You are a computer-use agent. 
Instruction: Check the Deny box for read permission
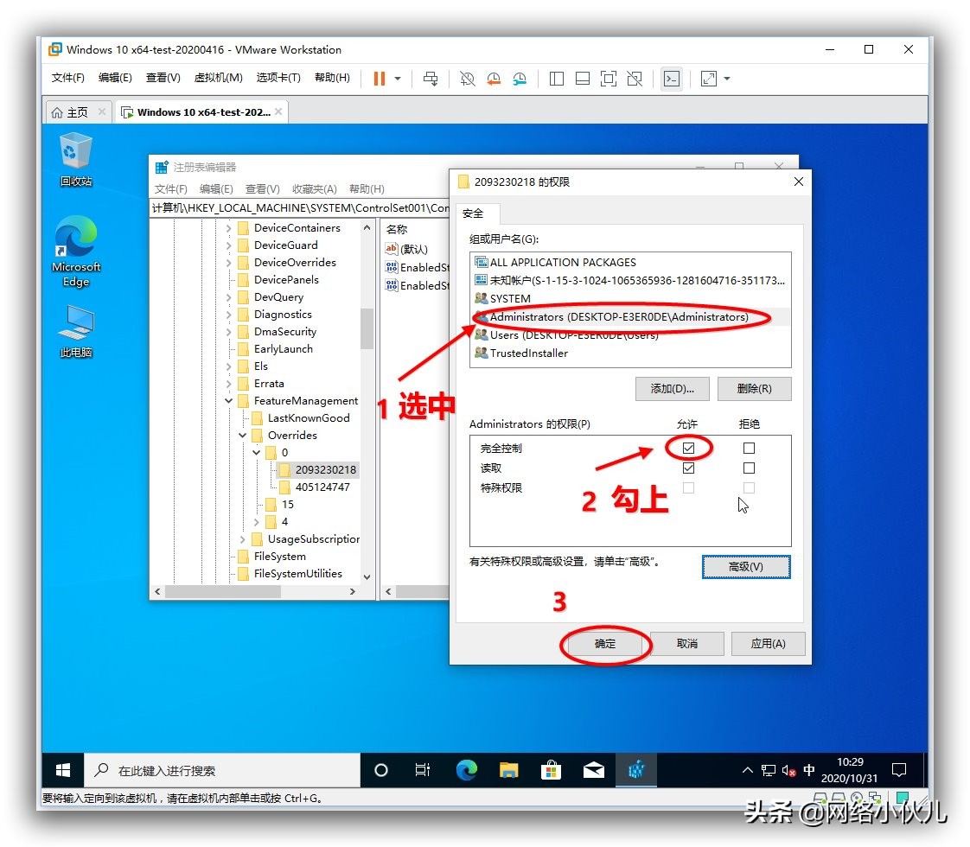click(749, 468)
